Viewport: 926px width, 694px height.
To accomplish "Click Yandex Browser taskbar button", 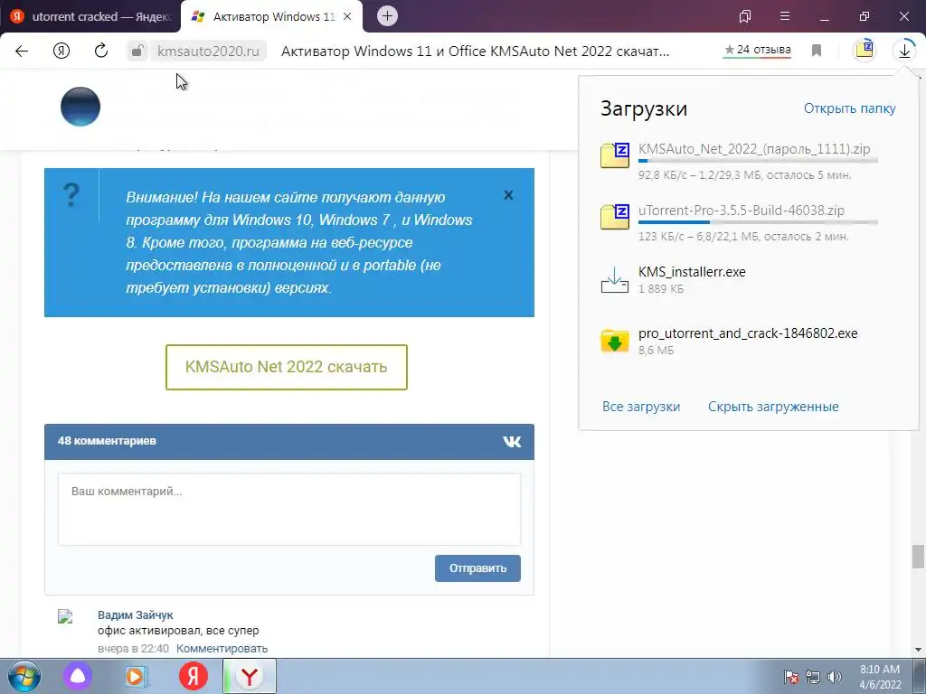I will point(250,676).
